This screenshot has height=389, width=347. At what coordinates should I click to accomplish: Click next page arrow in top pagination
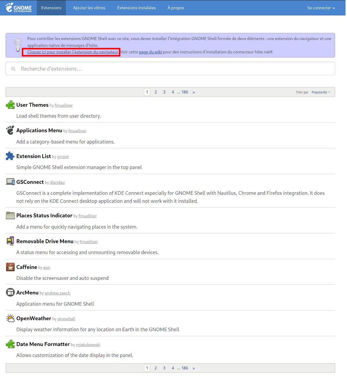click(x=194, y=92)
